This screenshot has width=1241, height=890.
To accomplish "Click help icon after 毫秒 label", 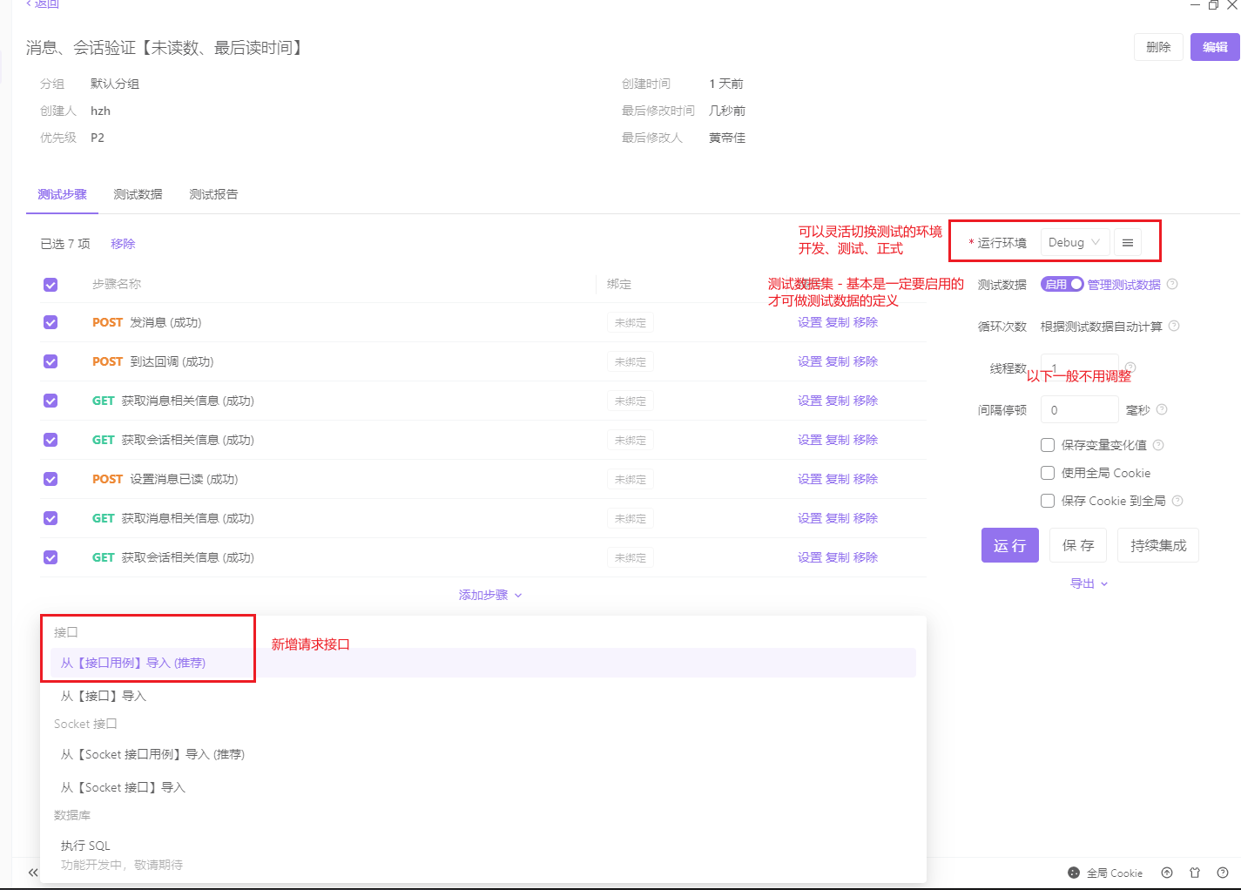I will pos(1162,409).
